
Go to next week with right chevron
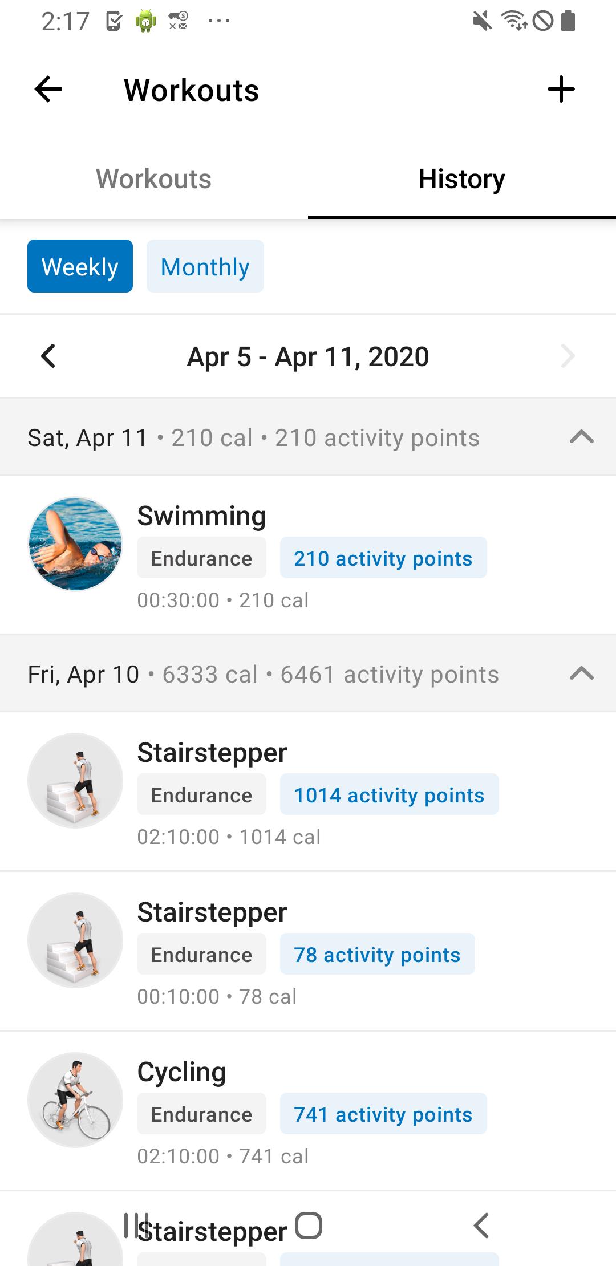[x=568, y=356]
